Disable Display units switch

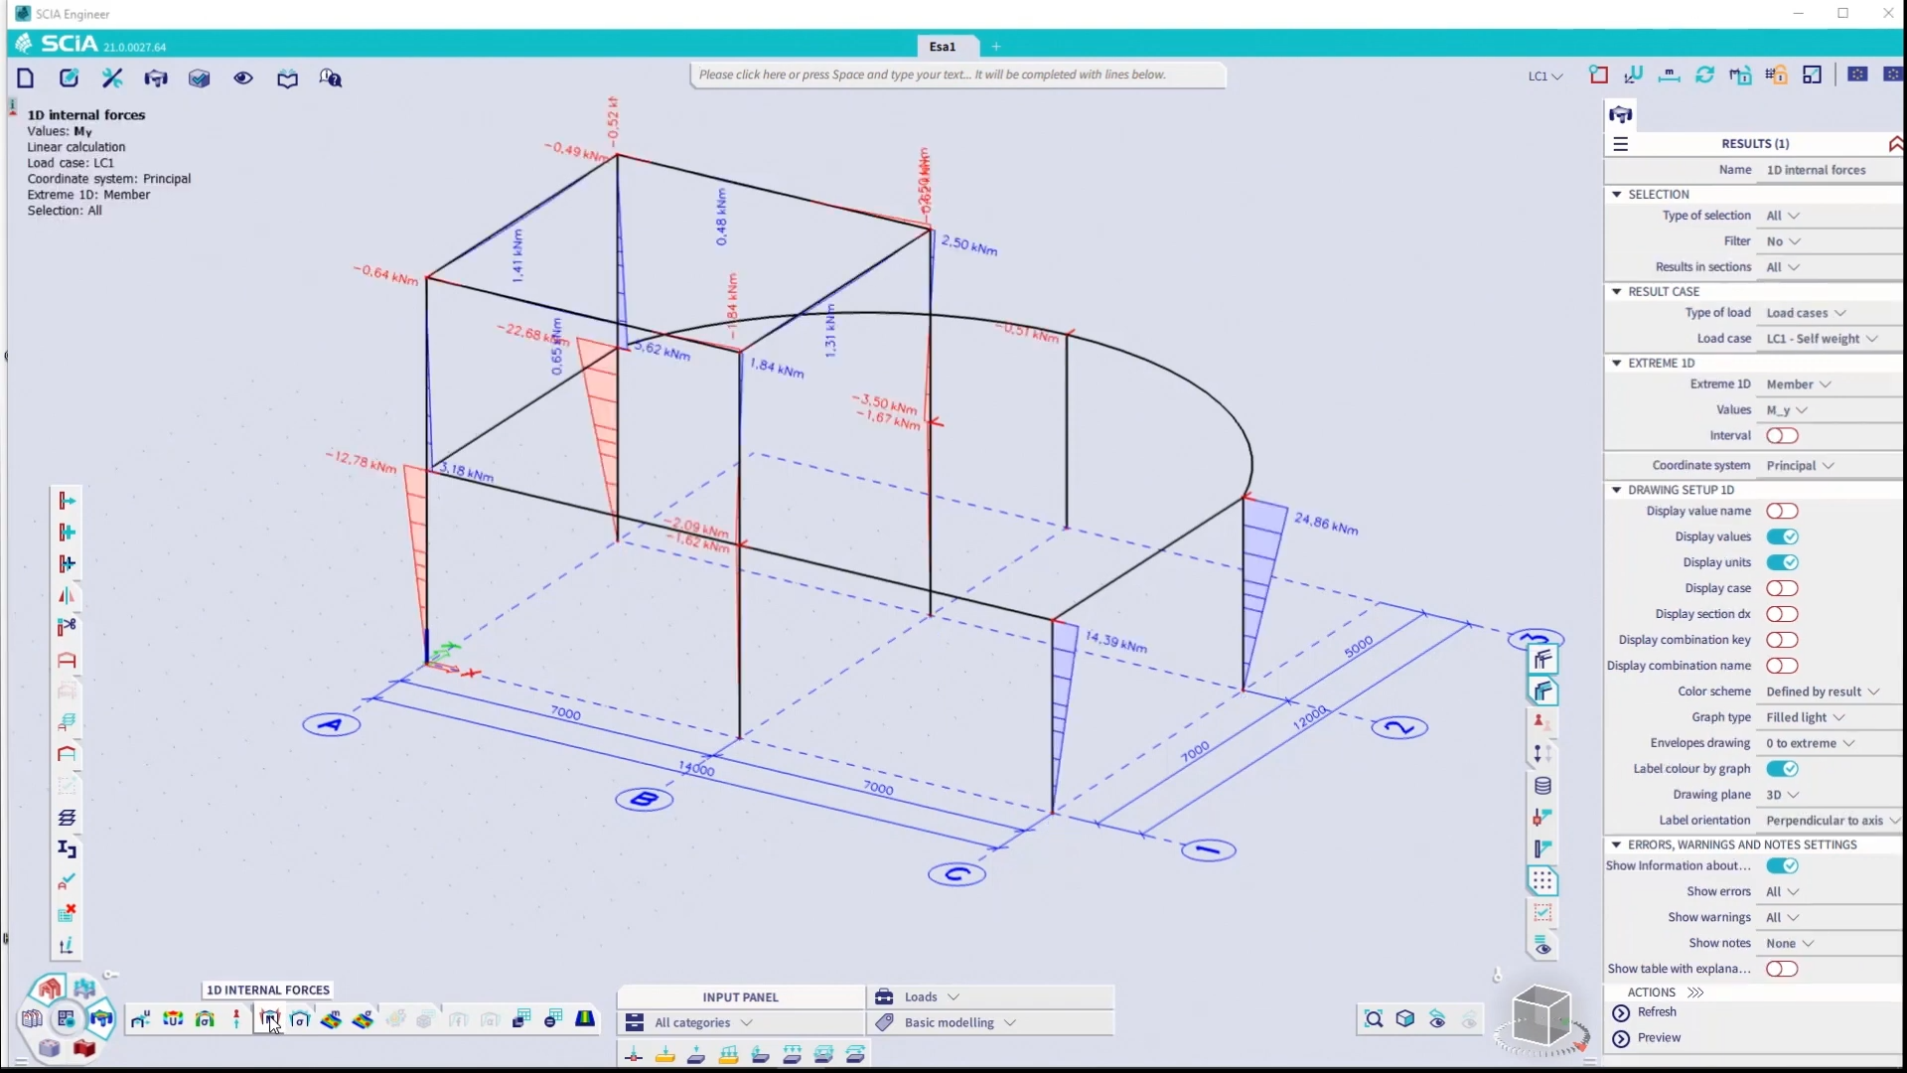click(x=1782, y=562)
